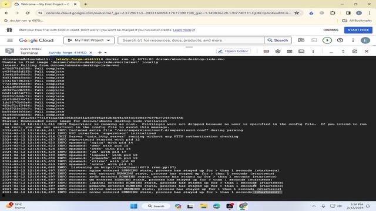
Task: Close the windy-forge-414112 terminal tab
Action: 90,52
